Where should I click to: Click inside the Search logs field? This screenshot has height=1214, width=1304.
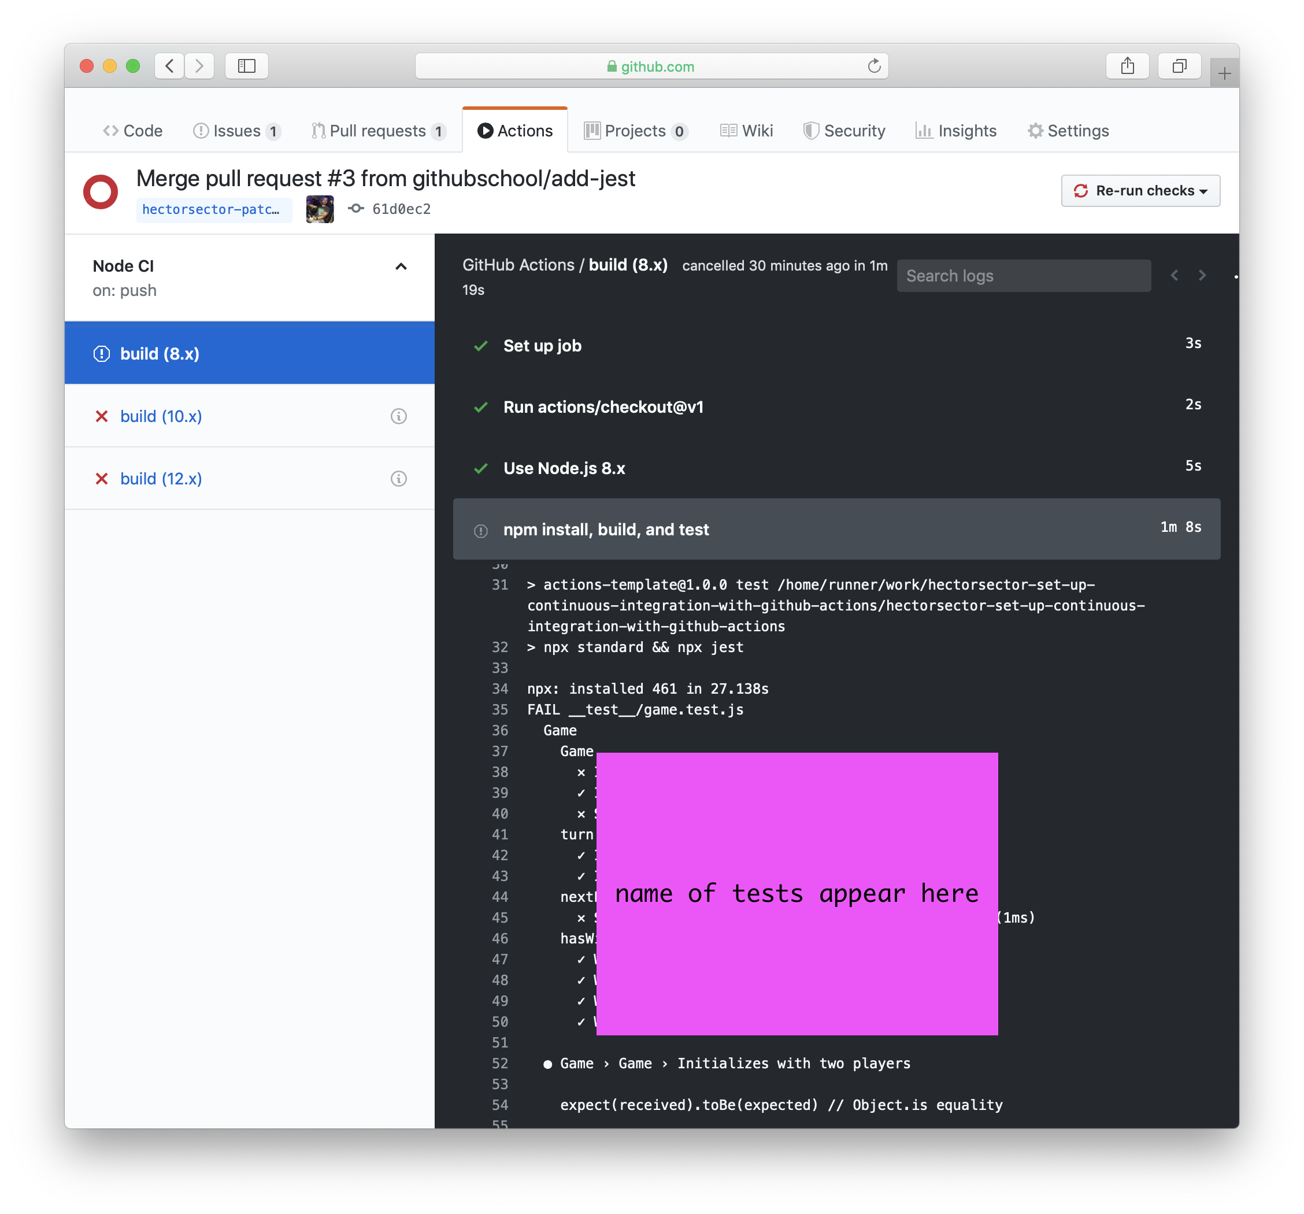pyautogui.click(x=1023, y=275)
